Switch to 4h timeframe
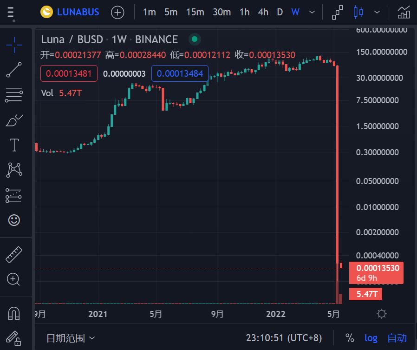This screenshot has width=417, height=350. pos(263,12)
